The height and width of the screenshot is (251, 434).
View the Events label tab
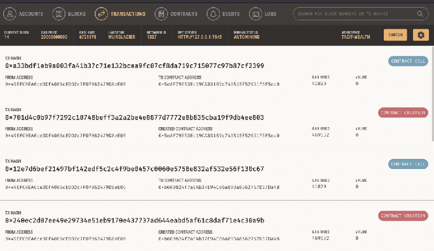click(231, 14)
